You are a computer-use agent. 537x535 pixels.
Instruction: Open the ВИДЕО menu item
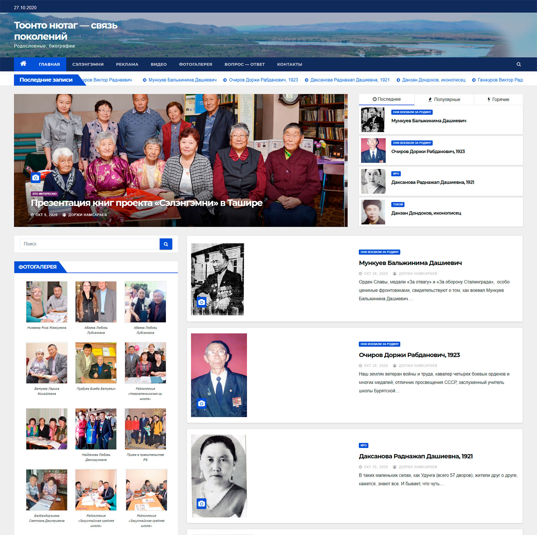click(x=159, y=64)
